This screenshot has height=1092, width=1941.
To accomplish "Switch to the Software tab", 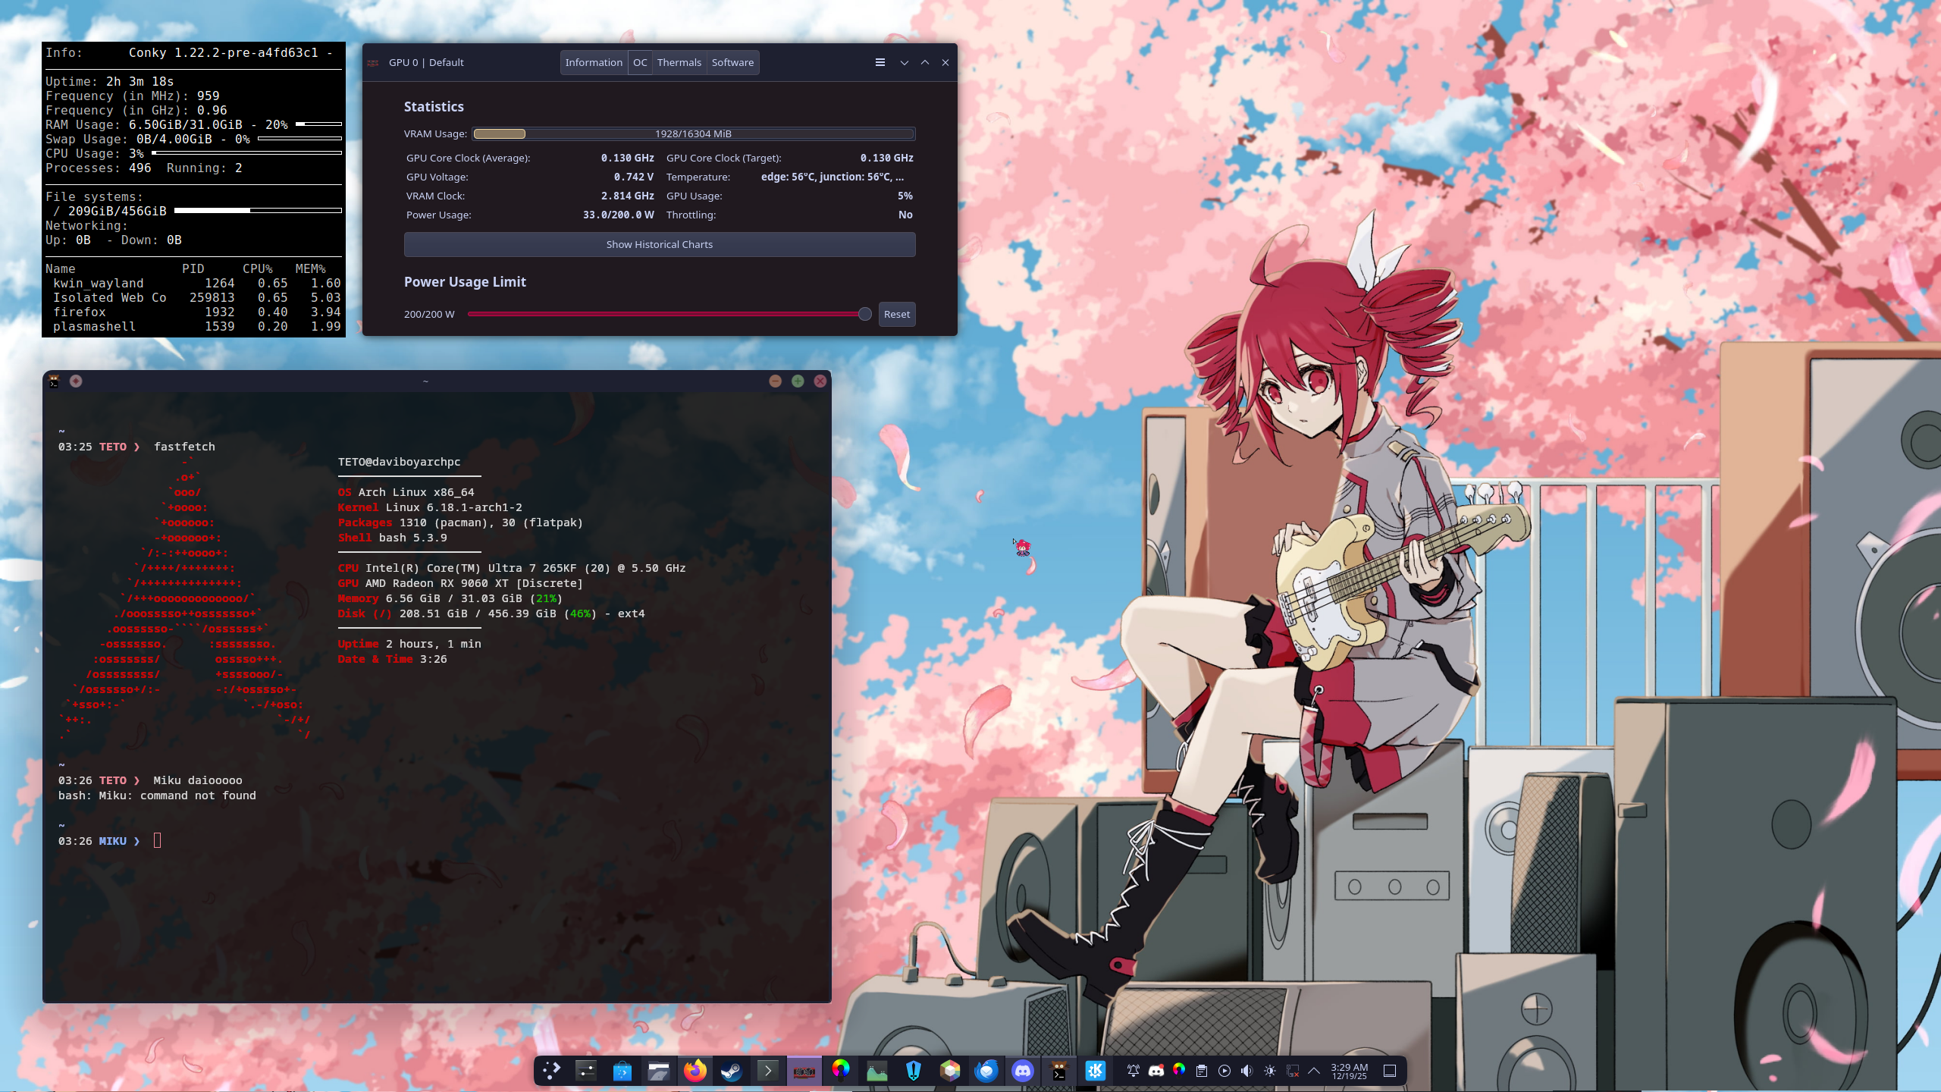I will click(x=732, y=62).
